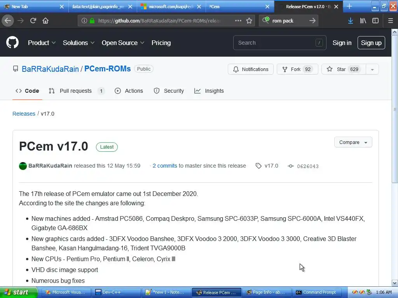Screen dimensions: 398x298
Task: Click the site information icon in the address bar
Action: click(x=84, y=21)
